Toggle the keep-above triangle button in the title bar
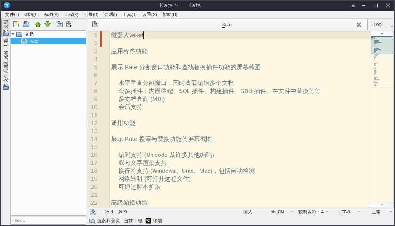395x226 pixels. pyautogui.click(x=353, y=6)
